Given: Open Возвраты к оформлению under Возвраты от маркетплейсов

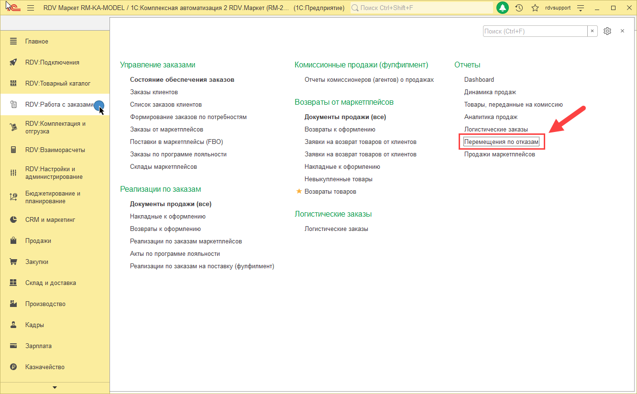Looking at the screenshot, I should pyautogui.click(x=340, y=130).
